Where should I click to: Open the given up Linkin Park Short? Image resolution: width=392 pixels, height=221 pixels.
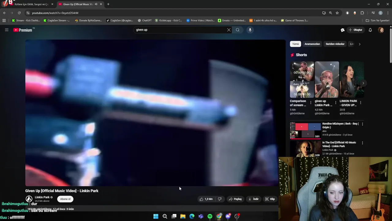coord(327,79)
